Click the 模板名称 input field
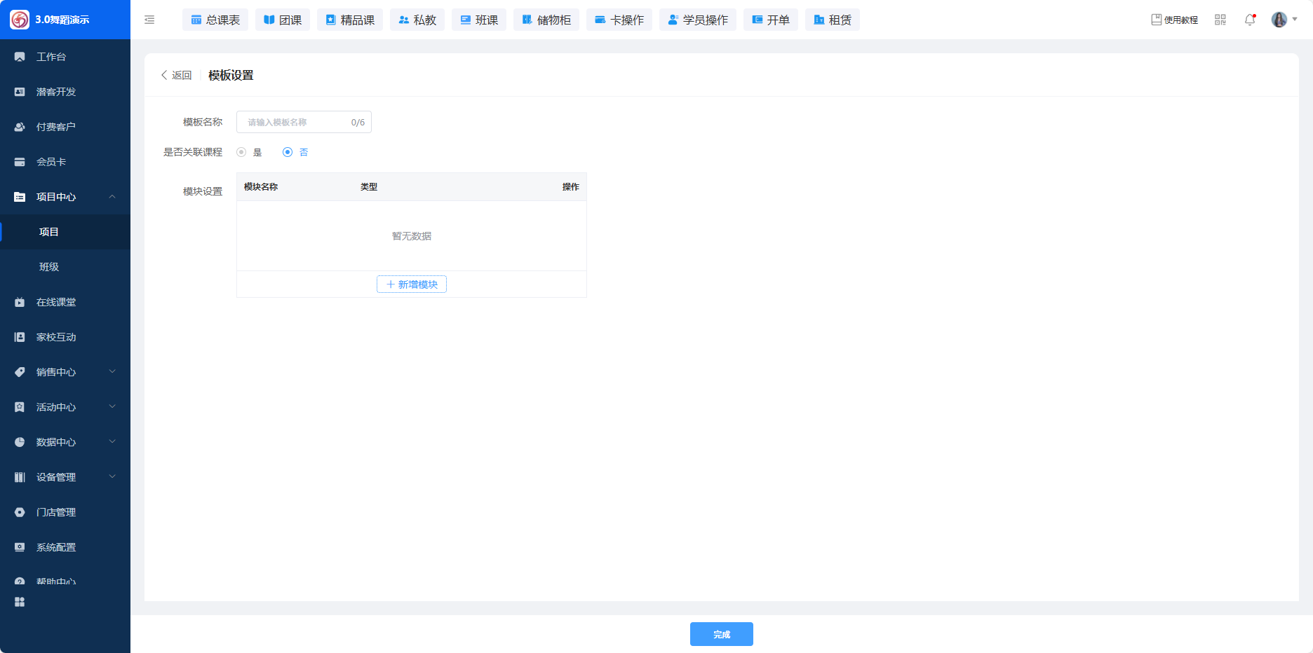This screenshot has width=1313, height=653. 296,122
